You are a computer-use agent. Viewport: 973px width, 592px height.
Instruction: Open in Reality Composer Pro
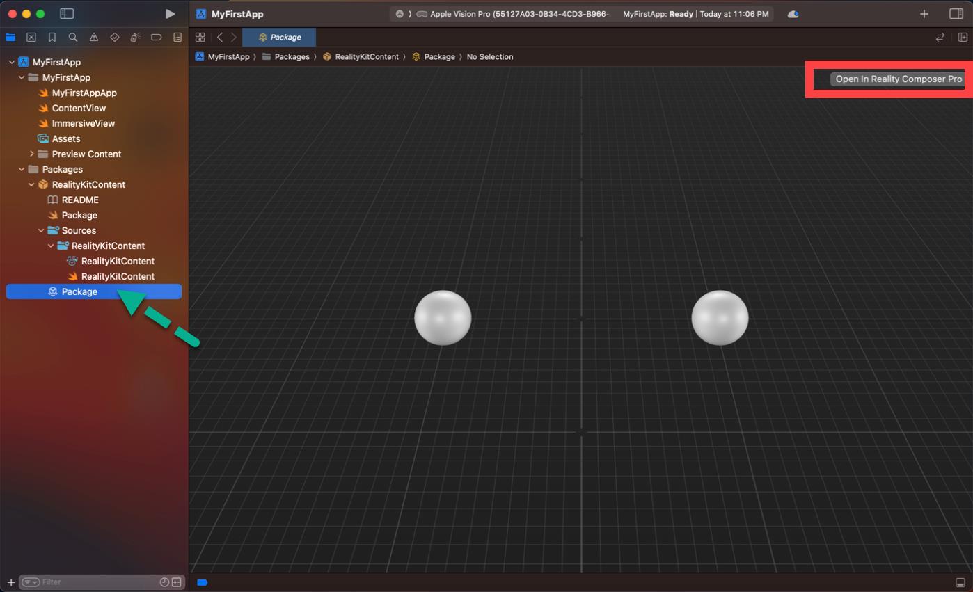tap(898, 79)
